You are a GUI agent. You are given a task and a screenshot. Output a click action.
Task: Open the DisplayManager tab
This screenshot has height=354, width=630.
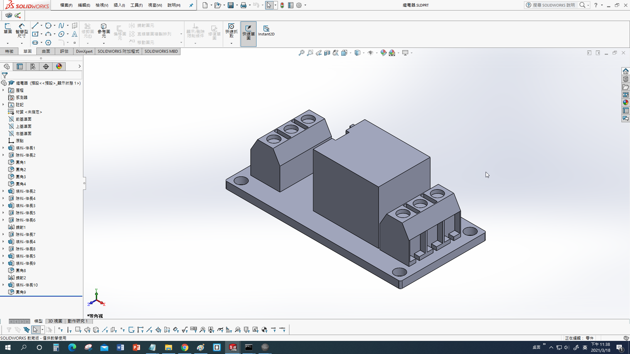[59, 67]
